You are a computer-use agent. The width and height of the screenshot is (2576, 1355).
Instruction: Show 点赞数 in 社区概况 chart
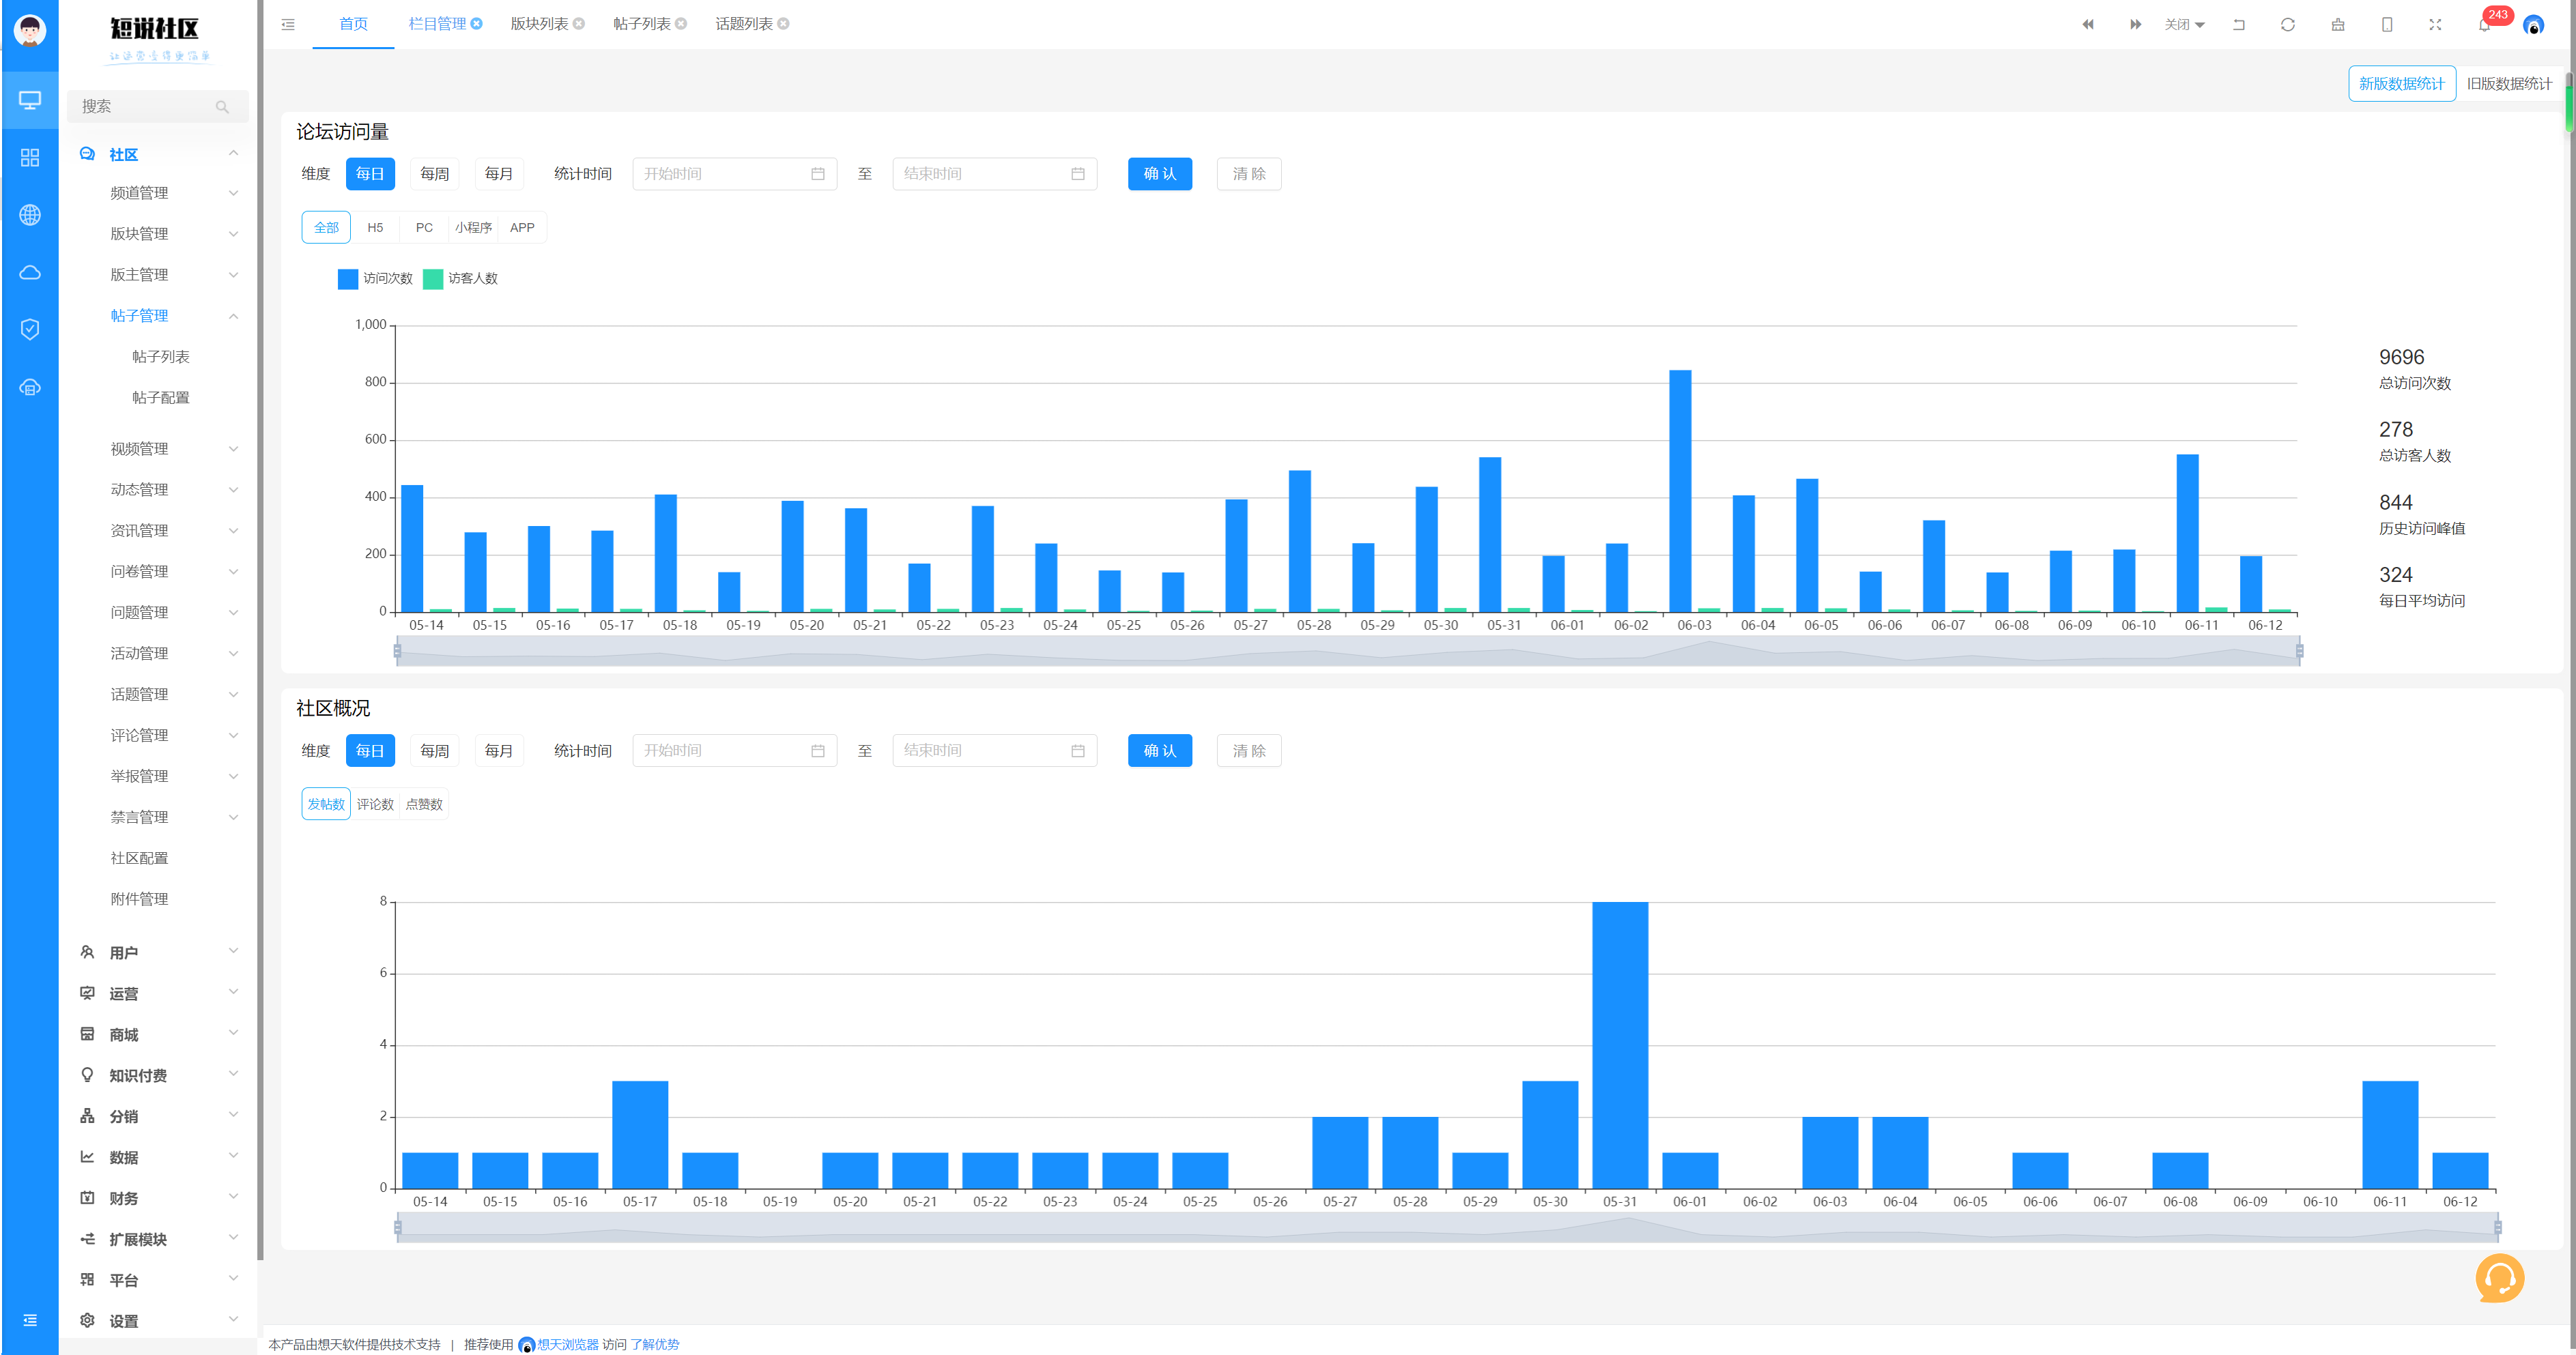(x=424, y=804)
